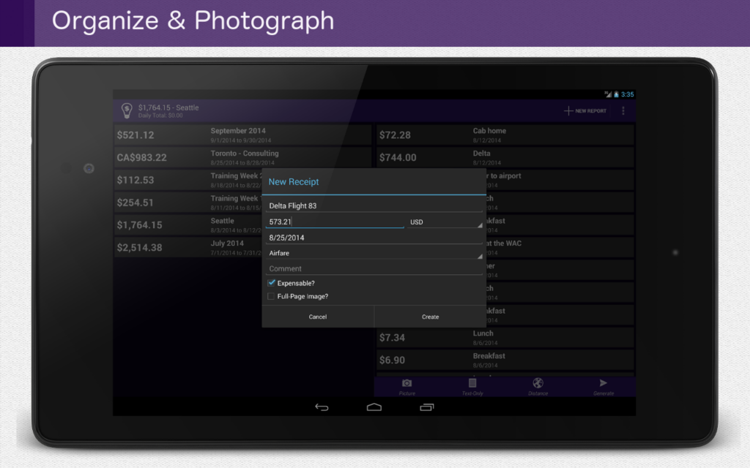Expand the Airfare category dropdown
Viewport: 750px width, 468px height.
pyautogui.click(x=374, y=253)
